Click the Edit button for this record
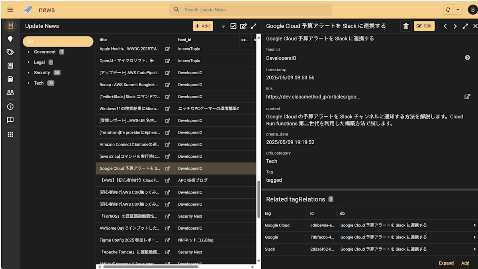This screenshot has width=478, height=269. point(424,26)
